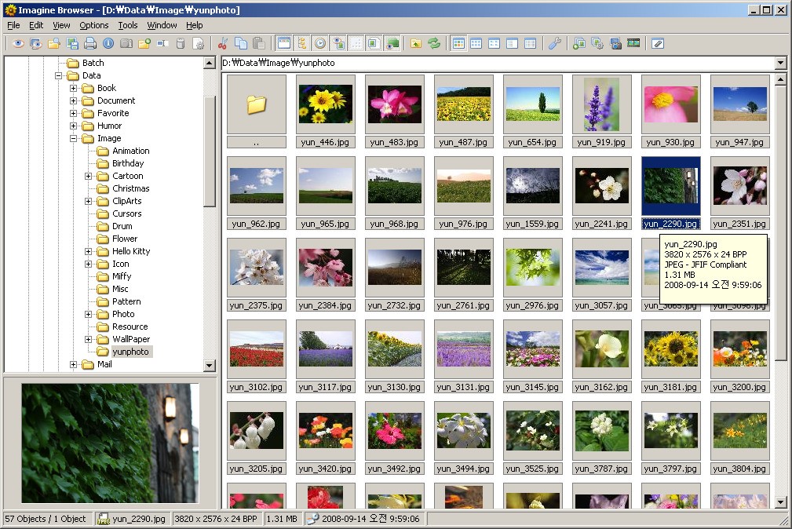Click the thumbnail pane scroll down arrow
Screen dimensions: 792x529
tap(780, 502)
